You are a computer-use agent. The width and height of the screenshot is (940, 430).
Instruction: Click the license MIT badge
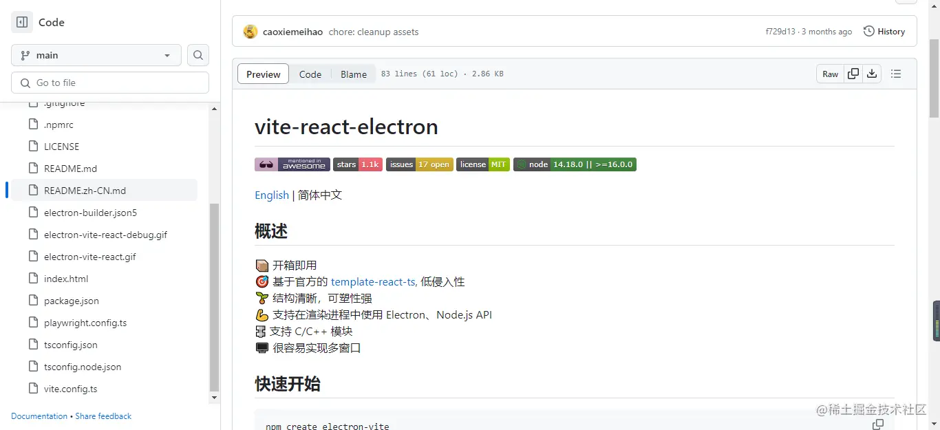pyautogui.click(x=483, y=164)
